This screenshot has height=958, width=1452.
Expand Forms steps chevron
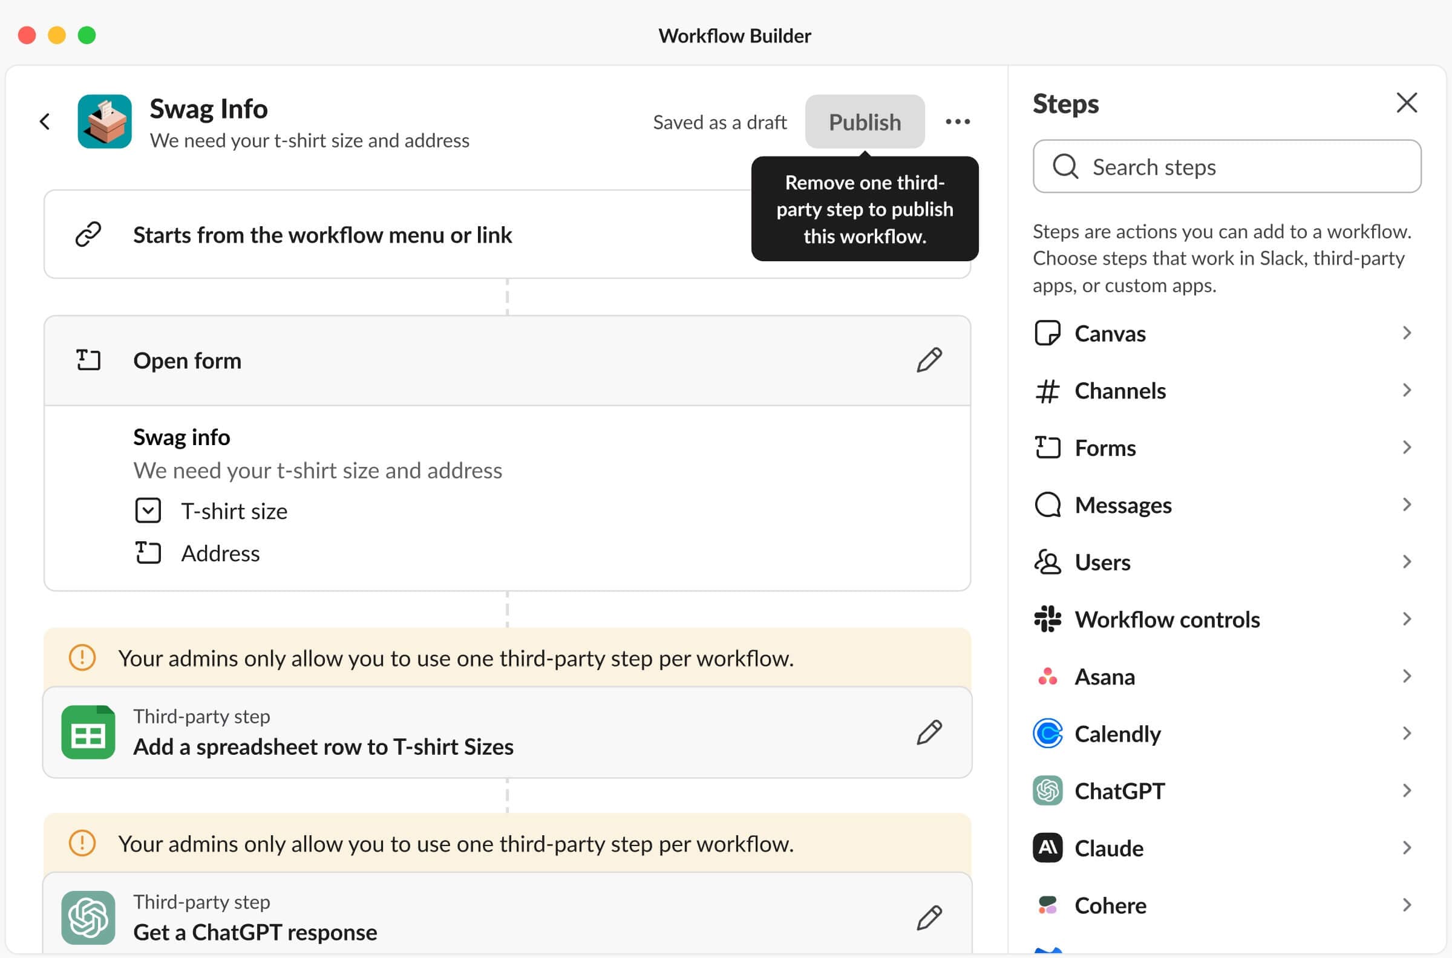pyautogui.click(x=1407, y=448)
